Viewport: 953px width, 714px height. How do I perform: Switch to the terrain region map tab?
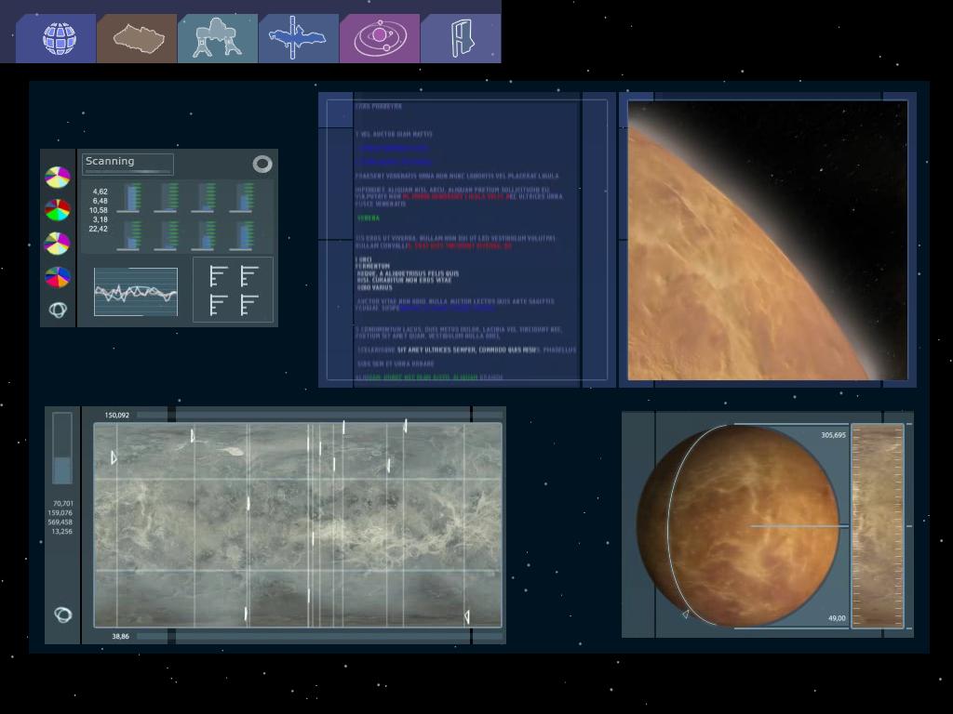tap(139, 39)
